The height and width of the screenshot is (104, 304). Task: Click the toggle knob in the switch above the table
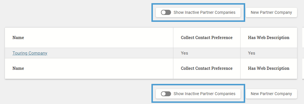[164, 13]
